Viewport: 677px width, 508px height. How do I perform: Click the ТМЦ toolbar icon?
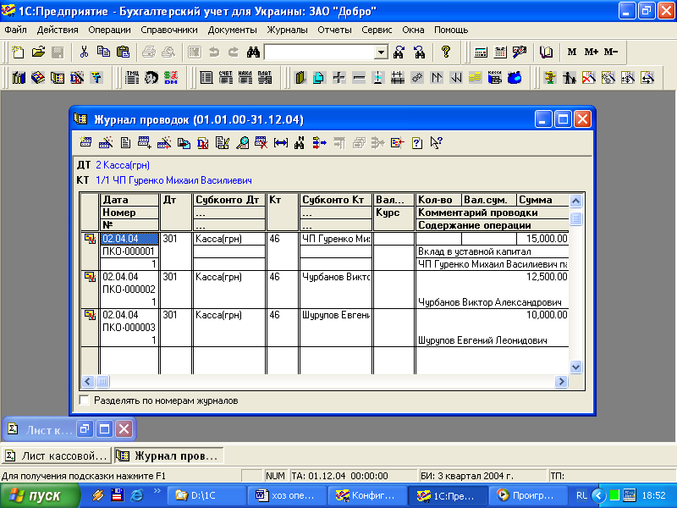[x=132, y=78]
